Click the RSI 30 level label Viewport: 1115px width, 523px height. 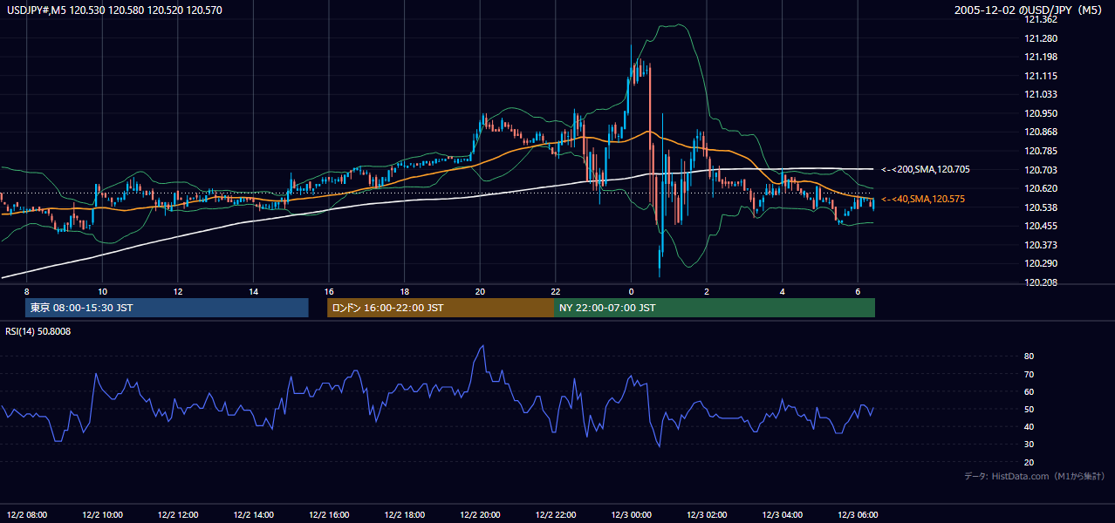coord(1029,445)
